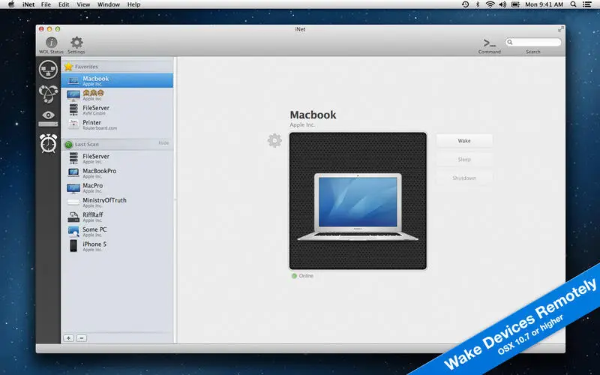The height and width of the screenshot is (375, 600).
Task: Hide the Last Scan section
Action: 163,143
